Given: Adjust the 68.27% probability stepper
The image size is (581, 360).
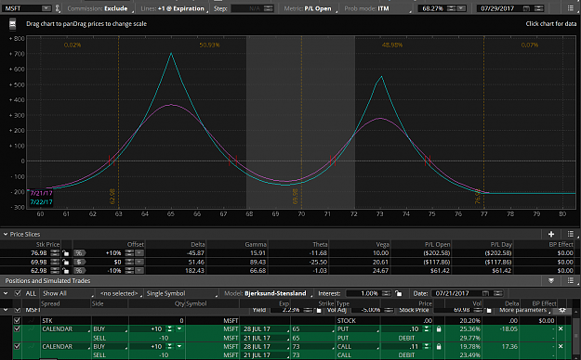Looking at the screenshot, I should (x=451, y=8).
